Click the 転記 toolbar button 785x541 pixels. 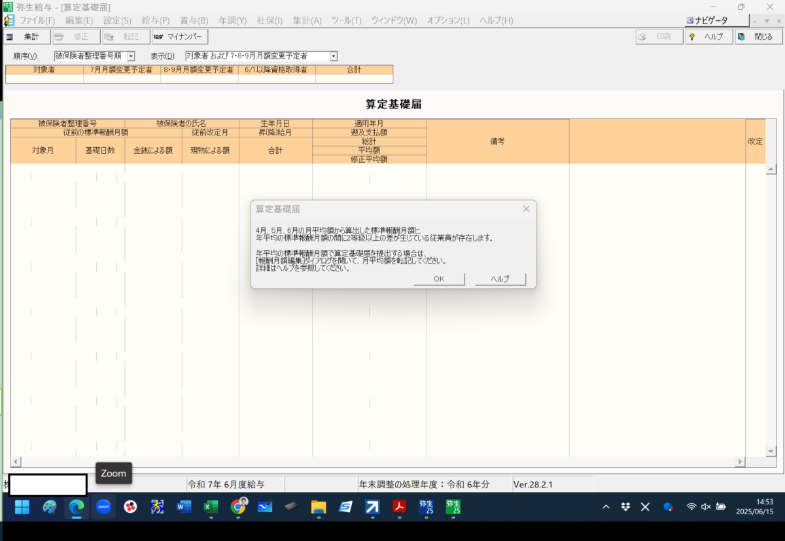pyautogui.click(x=126, y=37)
